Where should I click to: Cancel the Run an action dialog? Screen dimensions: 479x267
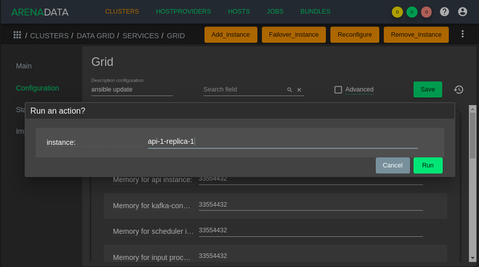[392, 165]
